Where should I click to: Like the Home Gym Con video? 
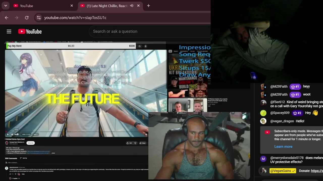tap(129, 143)
